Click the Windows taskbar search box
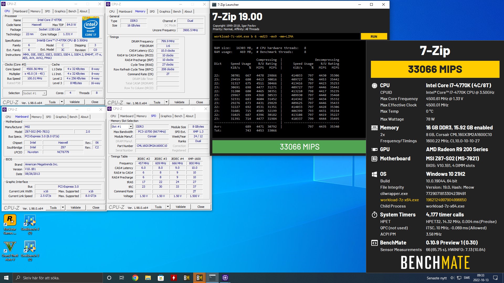The height and width of the screenshot is (283, 504). pyautogui.click(x=58, y=278)
